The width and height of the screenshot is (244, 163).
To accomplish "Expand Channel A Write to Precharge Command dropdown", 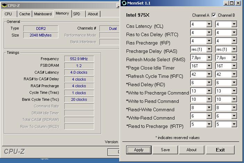I will 209,91.
